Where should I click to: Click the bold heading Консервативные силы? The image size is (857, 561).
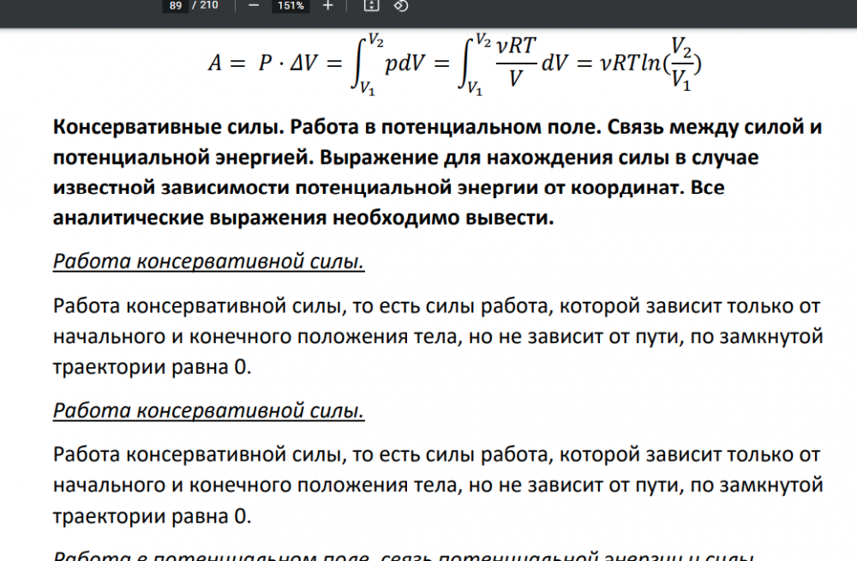[x=168, y=127]
